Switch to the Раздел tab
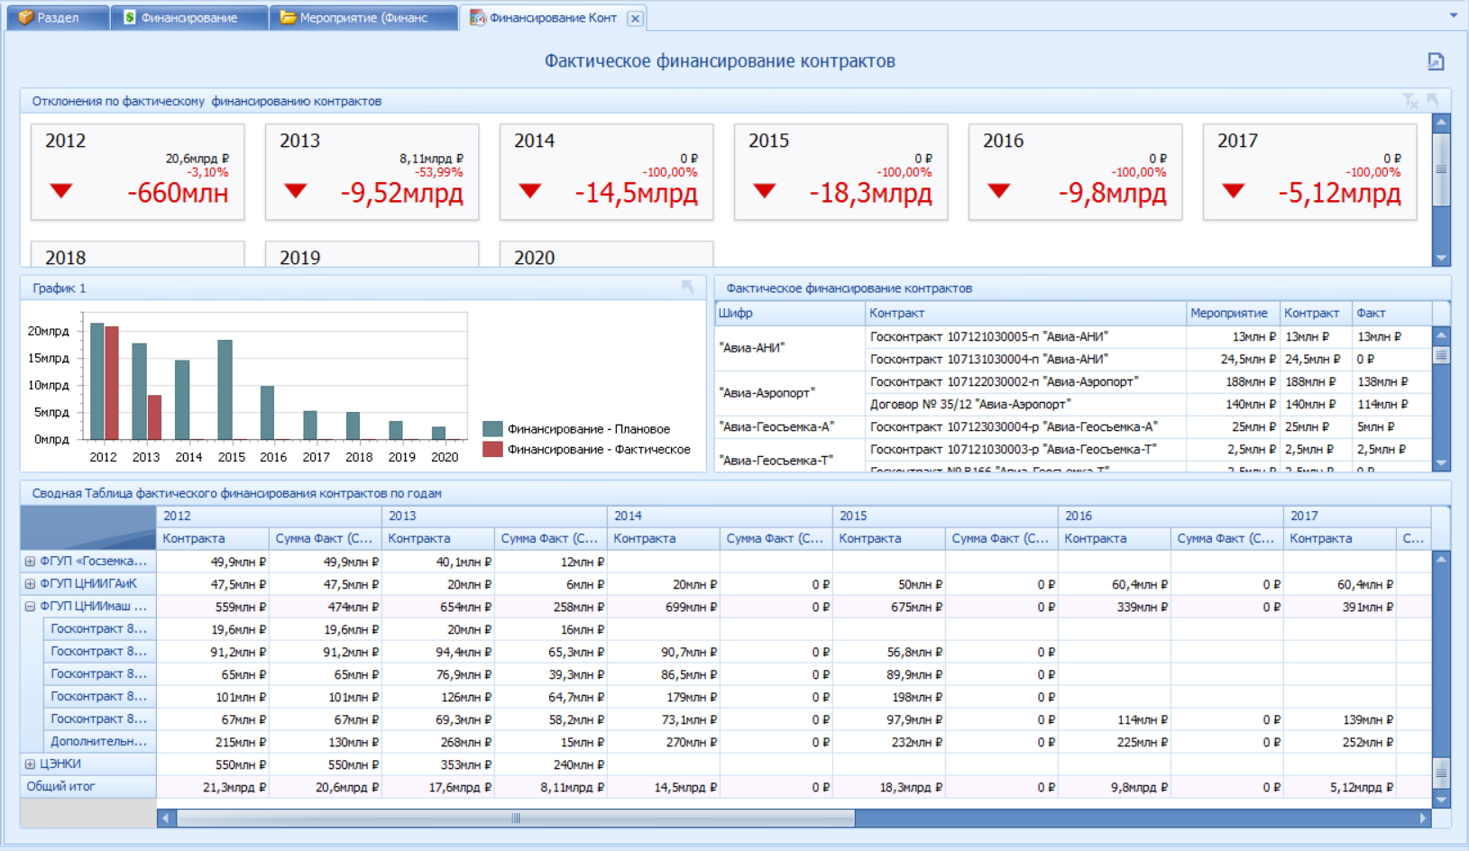Image resolution: width=1469 pixels, height=851 pixels. pyautogui.click(x=58, y=17)
